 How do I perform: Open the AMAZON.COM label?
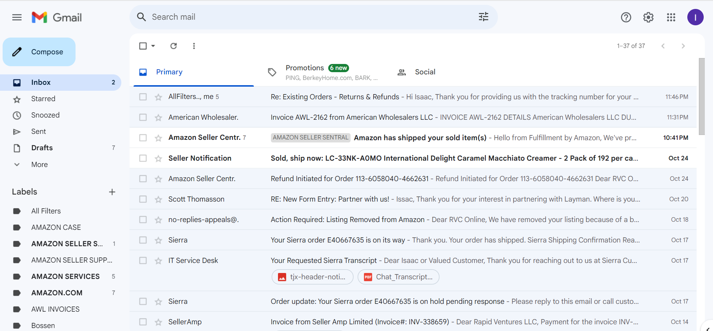[61, 293]
